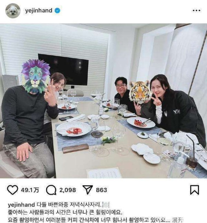Tap yejinhand username in the caption

[21, 205]
